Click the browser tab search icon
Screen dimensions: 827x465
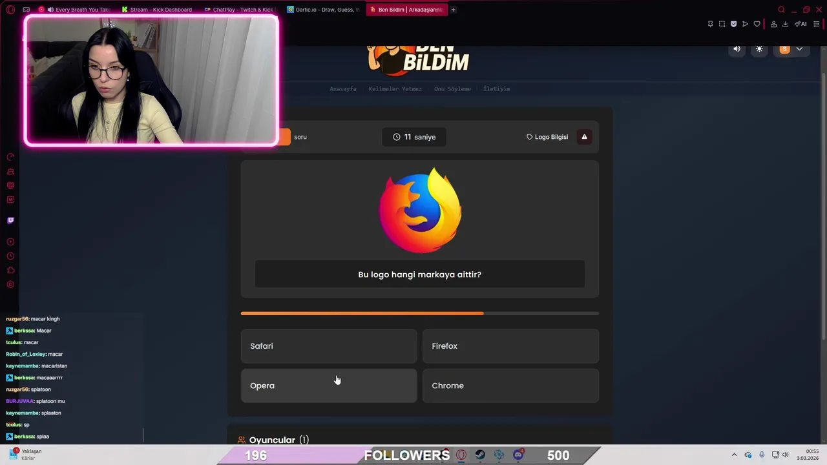781,10
